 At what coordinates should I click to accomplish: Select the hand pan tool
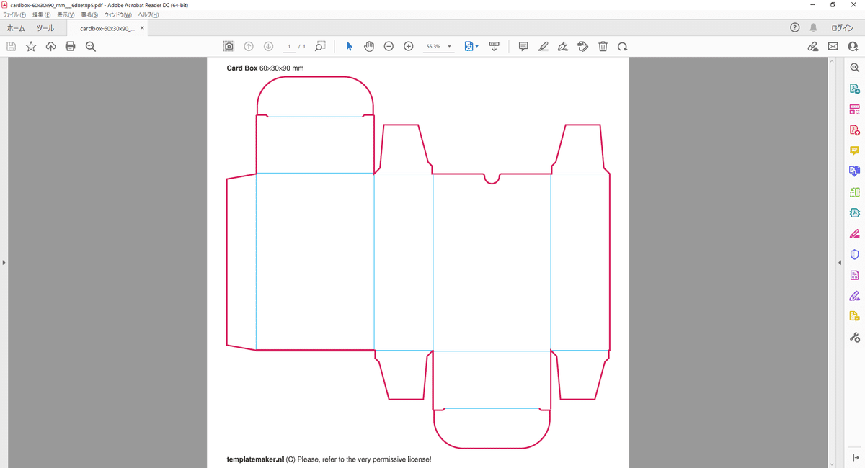coord(369,46)
